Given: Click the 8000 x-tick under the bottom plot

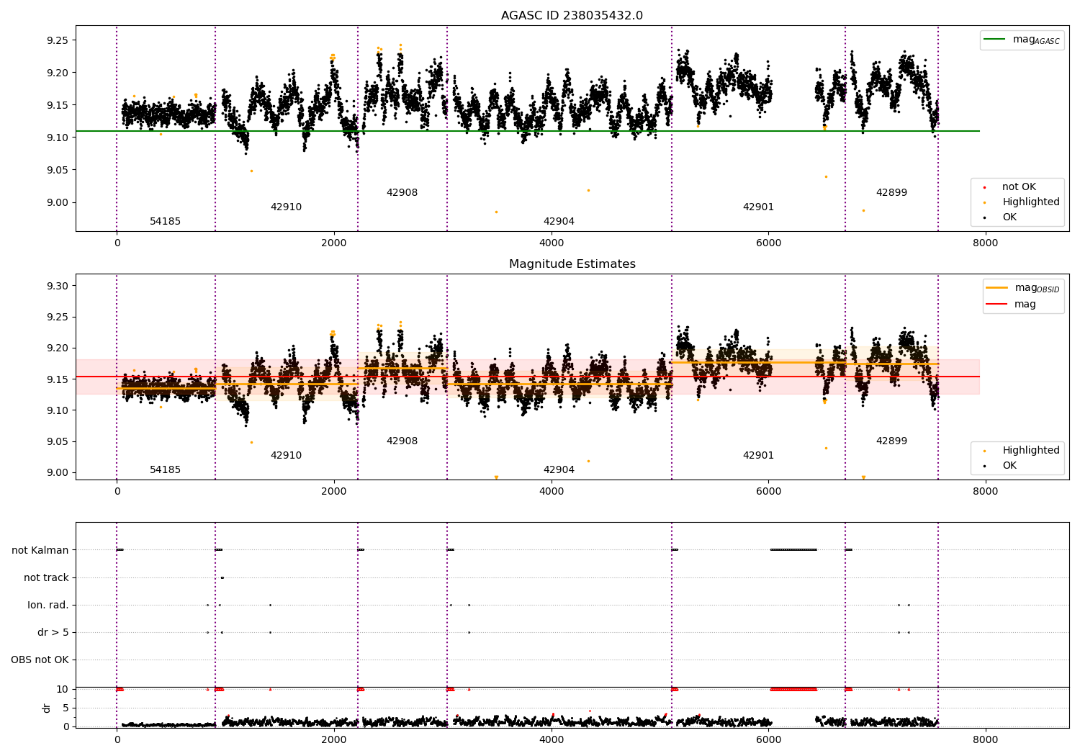Looking at the screenshot, I should pos(986,740).
